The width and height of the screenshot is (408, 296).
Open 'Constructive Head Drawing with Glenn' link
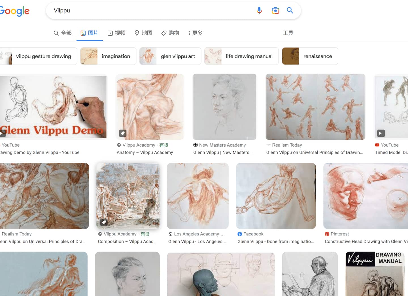point(366,241)
